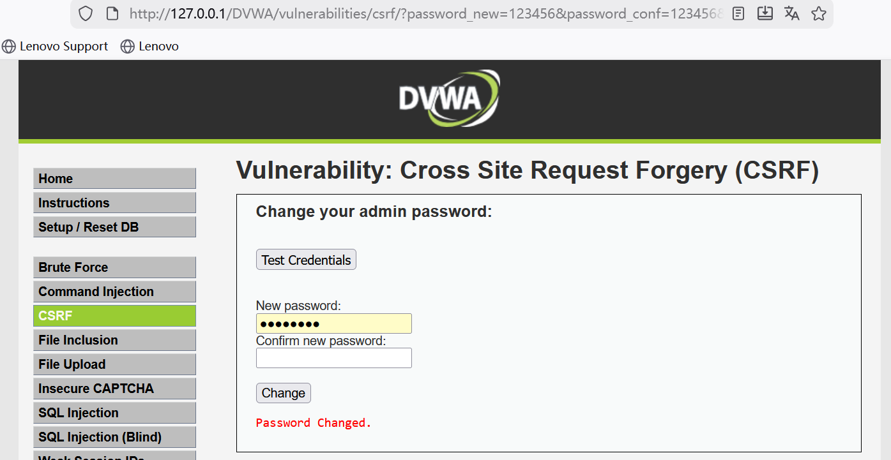The height and width of the screenshot is (460, 891).
Task: Open the Command Injection page
Action: coord(114,292)
